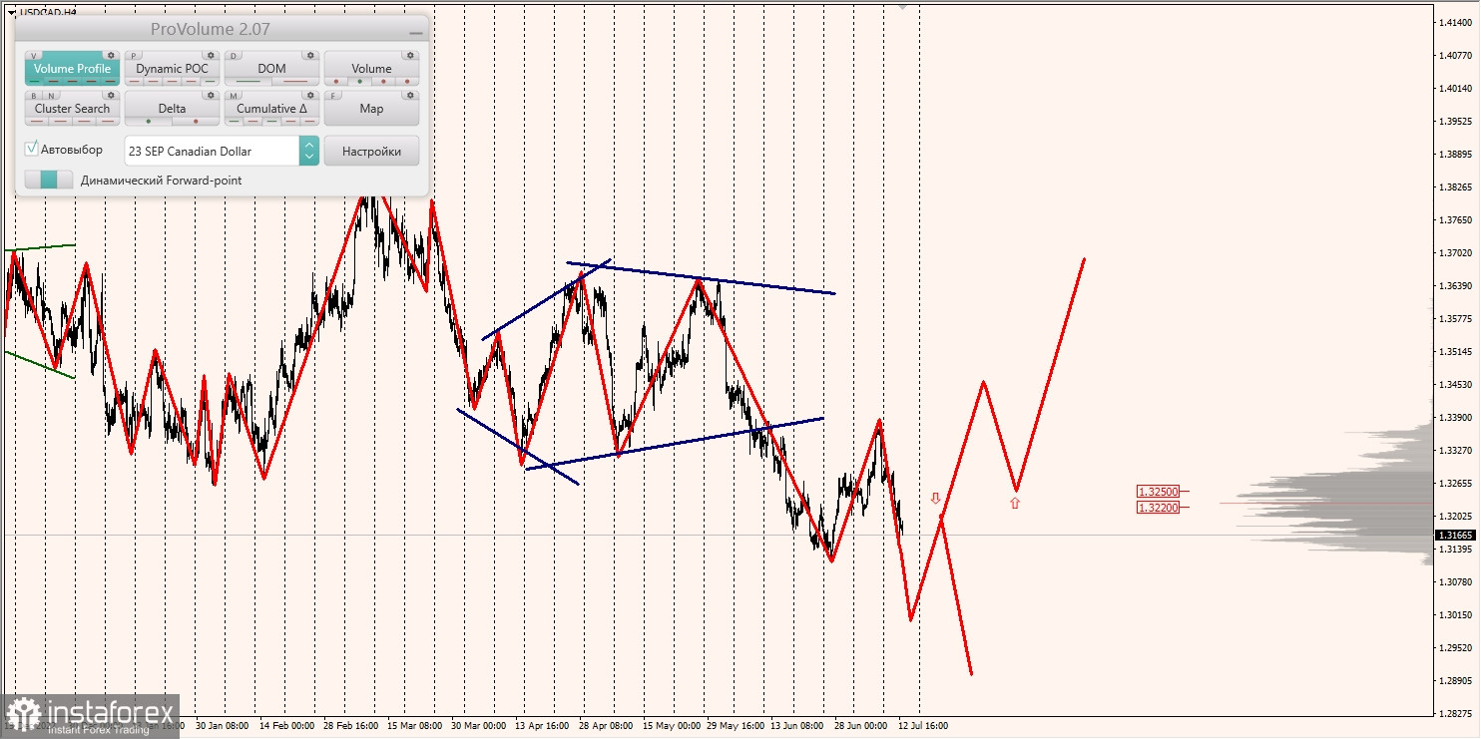This screenshot has width=1481, height=739.
Task: Open the Настройки settings button
Action: pos(371,151)
